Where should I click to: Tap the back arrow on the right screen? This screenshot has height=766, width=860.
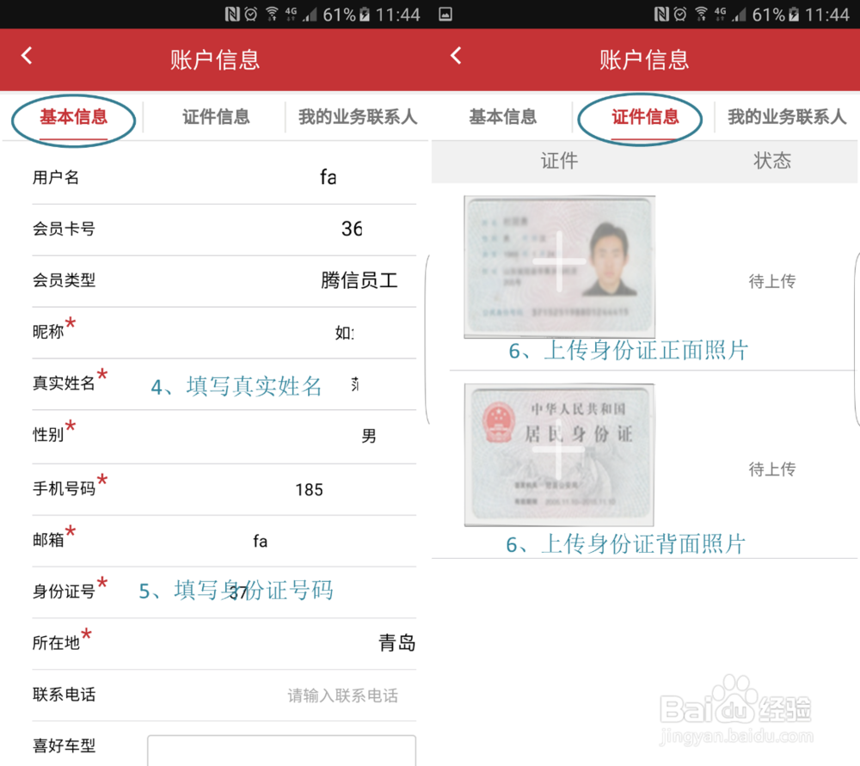tap(455, 54)
